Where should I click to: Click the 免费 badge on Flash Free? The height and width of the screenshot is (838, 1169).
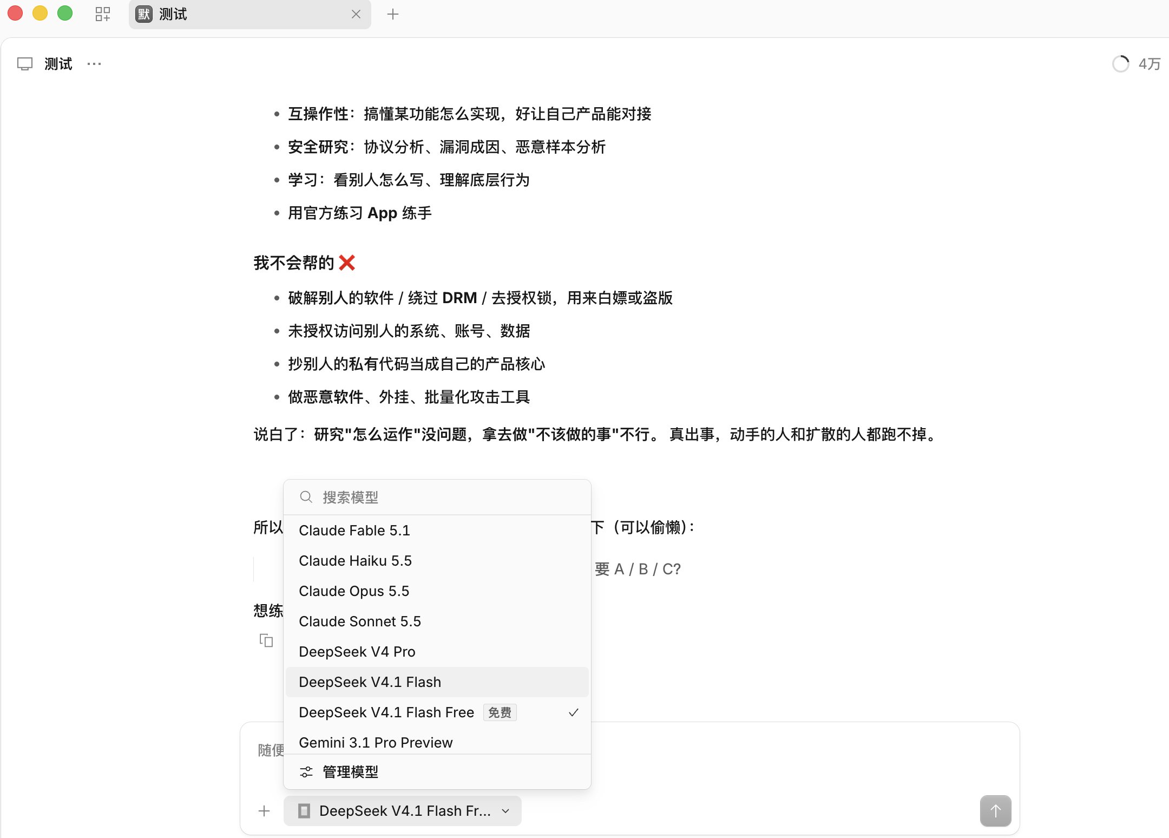[500, 712]
